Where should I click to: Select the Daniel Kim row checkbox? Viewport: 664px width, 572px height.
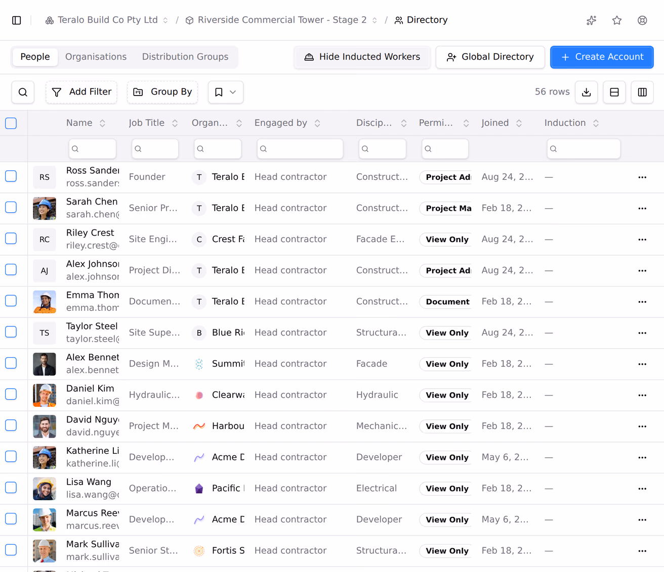coord(11,394)
